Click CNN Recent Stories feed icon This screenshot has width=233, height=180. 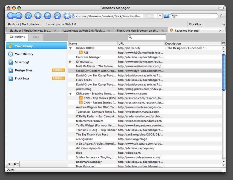click(x=81, y=102)
